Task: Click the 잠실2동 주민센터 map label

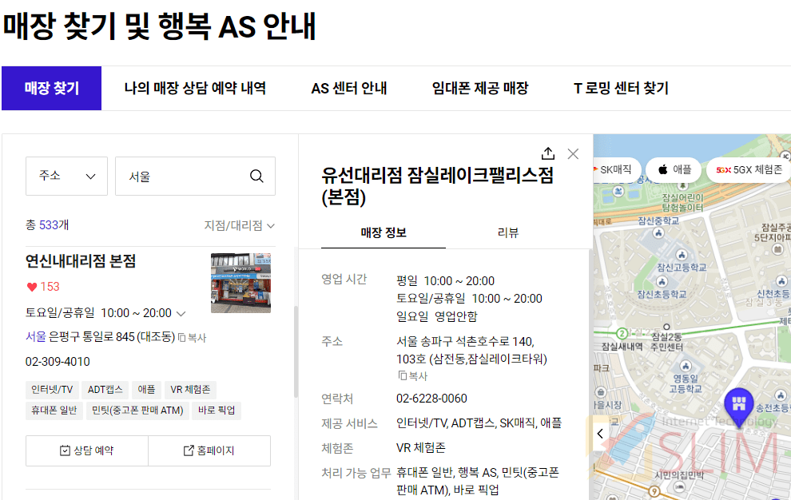Action: pos(666,342)
